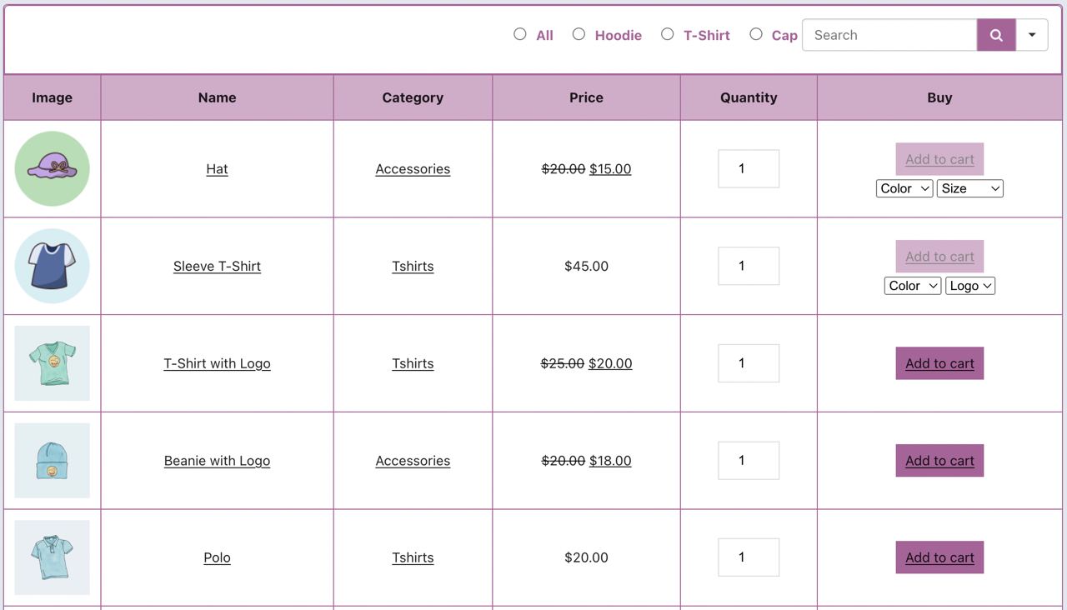Open the Sleeve T-Shirt product image
1067x610 pixels.
coord(52,266)
